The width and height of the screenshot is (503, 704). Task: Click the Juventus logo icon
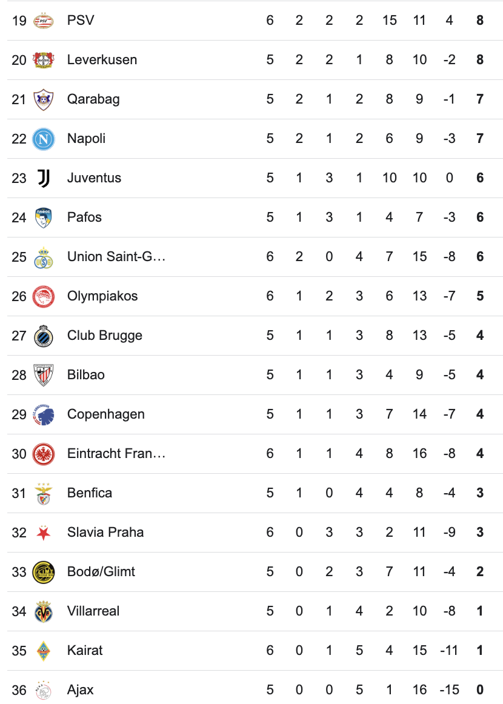click(43, 178)
